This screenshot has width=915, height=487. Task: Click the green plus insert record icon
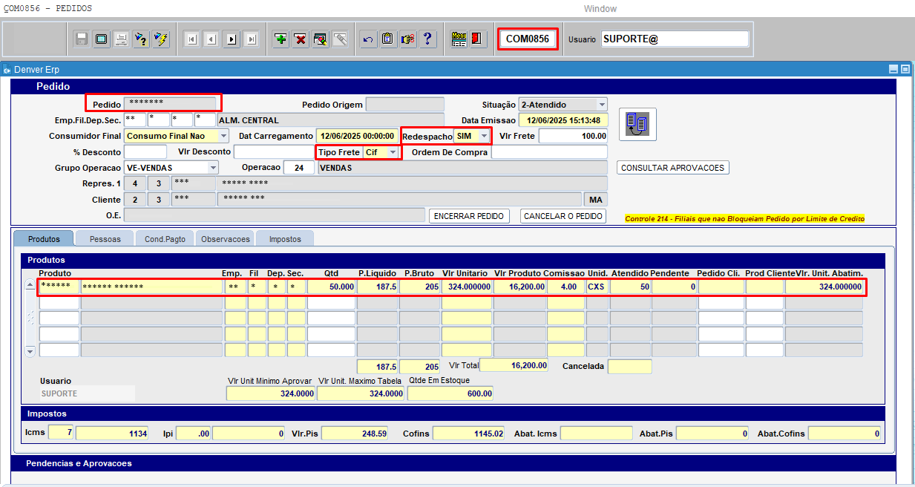(x=281, y=39)
